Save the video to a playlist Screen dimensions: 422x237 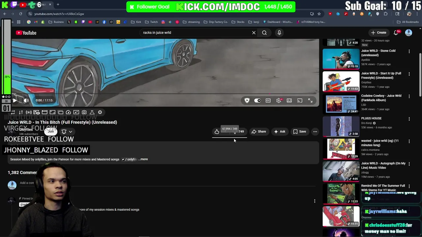[299, 132]
